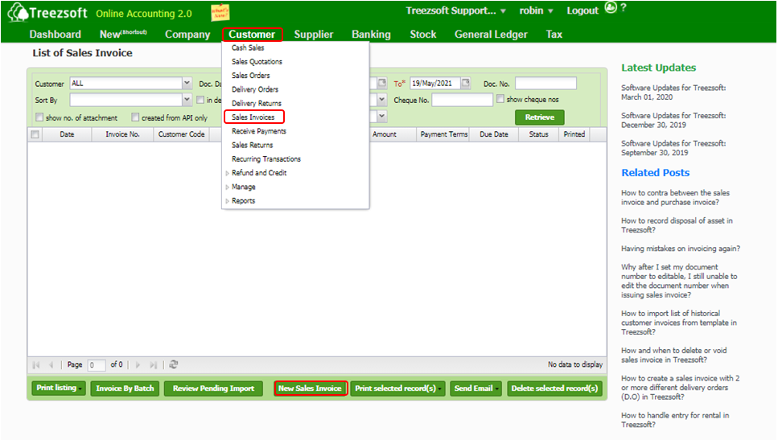Open the Banking menu
778x440 pixels.
pos(371,35)
